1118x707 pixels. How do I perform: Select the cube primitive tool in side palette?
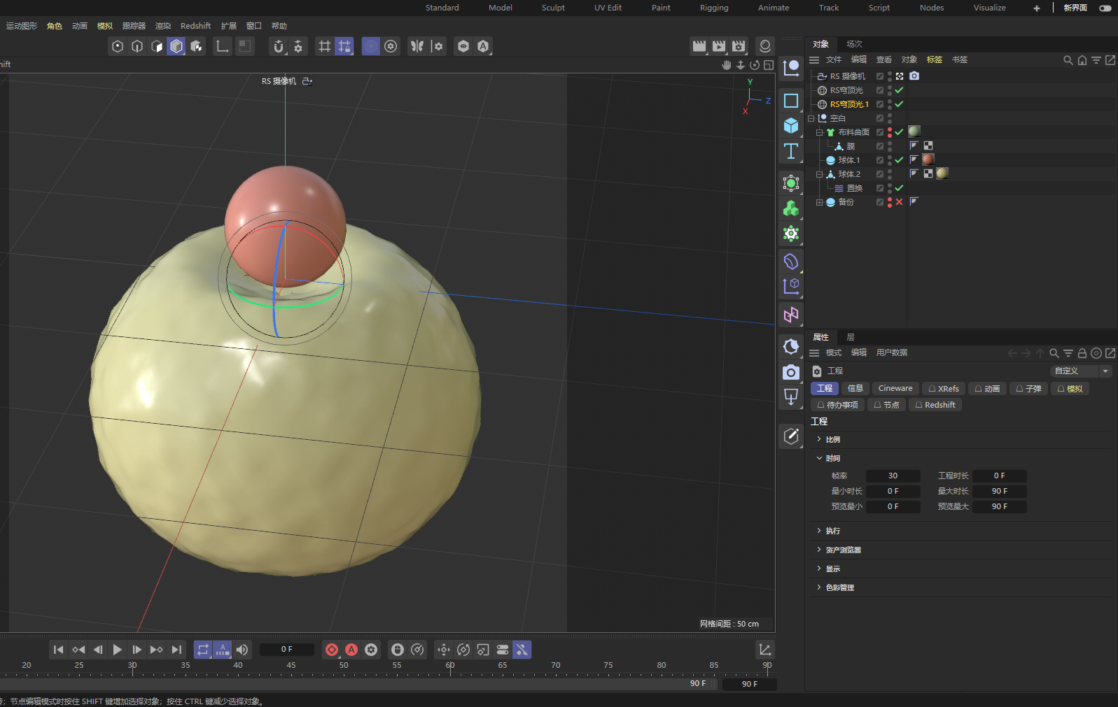pos(791,126)
